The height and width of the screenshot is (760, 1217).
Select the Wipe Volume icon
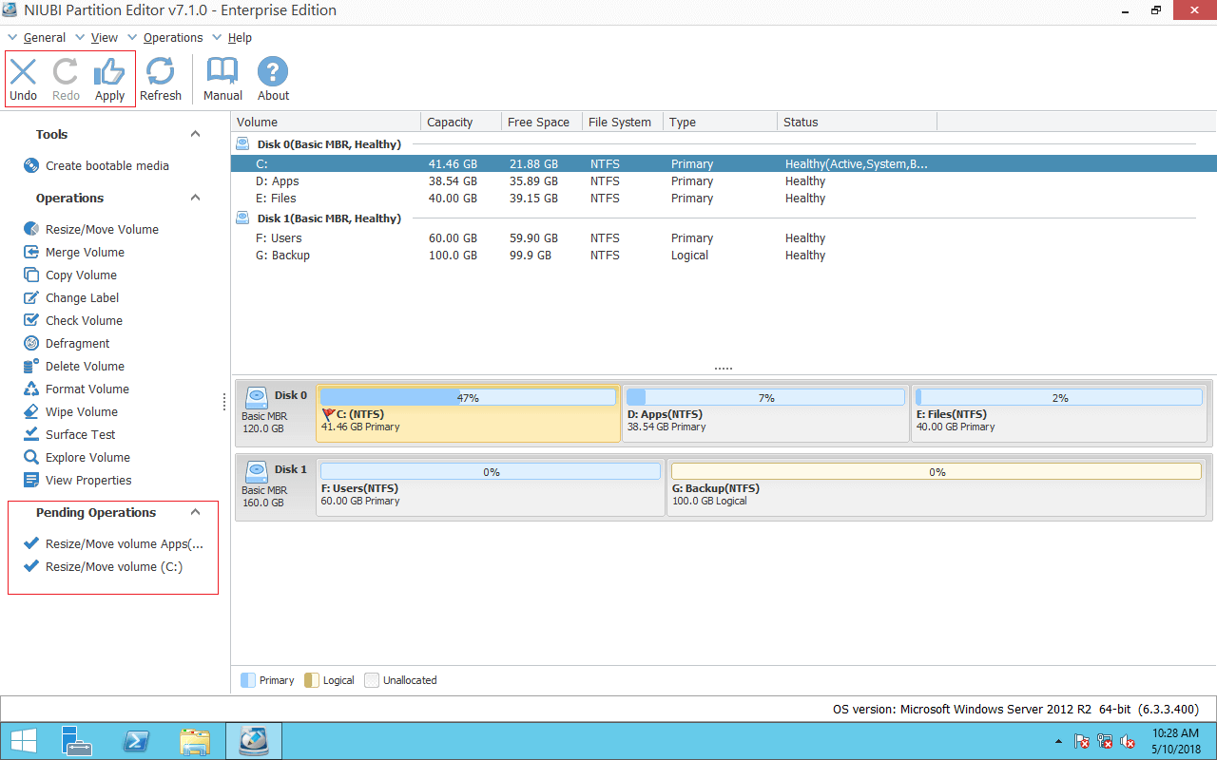click(30, 411)
